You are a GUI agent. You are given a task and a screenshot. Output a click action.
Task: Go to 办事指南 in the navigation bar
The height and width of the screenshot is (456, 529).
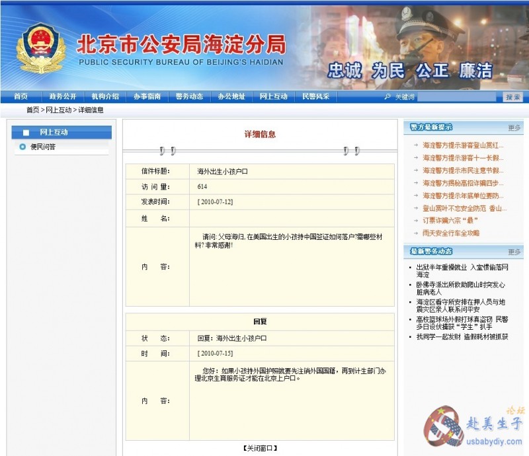147,96
